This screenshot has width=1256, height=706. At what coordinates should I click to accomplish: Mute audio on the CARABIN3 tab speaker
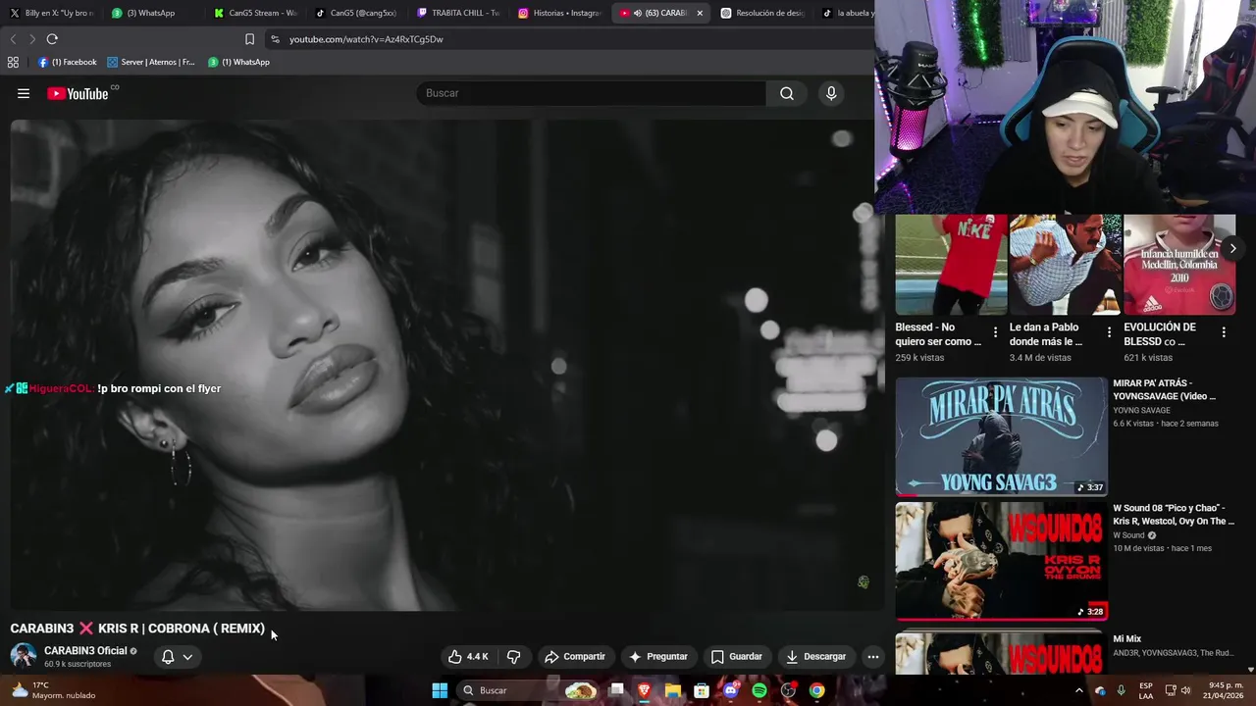tap(638, 13)
